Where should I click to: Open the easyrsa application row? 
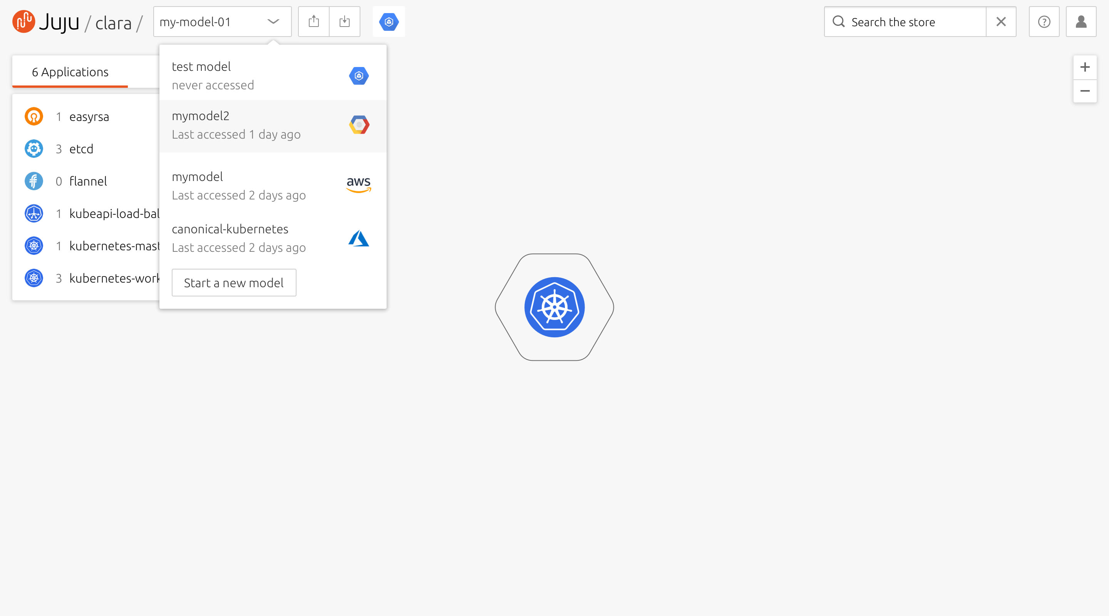tap(86, 116)
